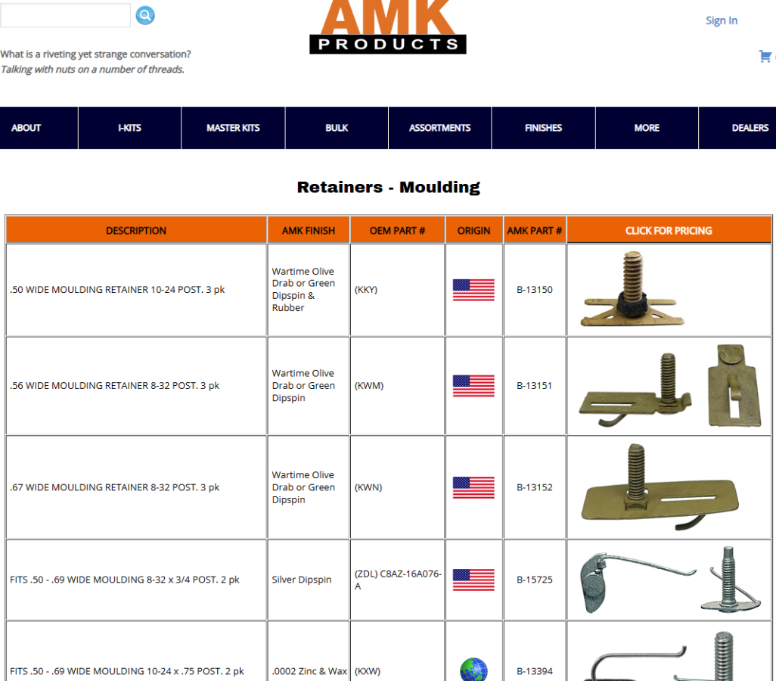Select the B-15725 silver retainer product image
Screen dimensions: 776x681
point(668,580)
